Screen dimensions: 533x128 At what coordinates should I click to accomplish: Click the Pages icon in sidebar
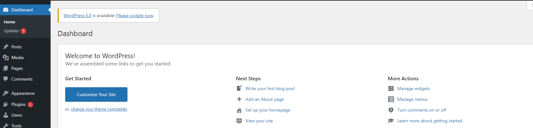pyautogui.click(x=6, y=68)
